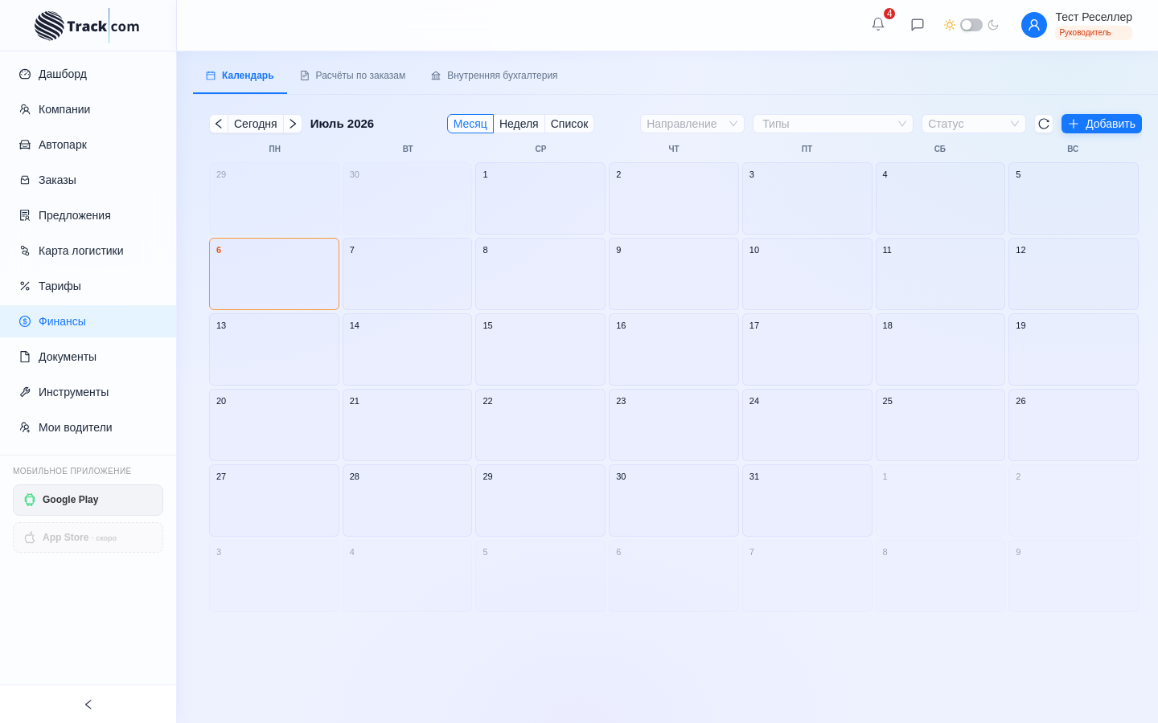Viewport: 1158px width, 723px height.
Task: Open Тарифы in the sidebar
Action: [x=88, y=286]
